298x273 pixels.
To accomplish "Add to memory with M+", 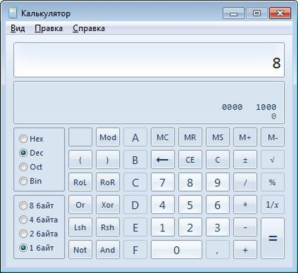I will coord(245,137).
